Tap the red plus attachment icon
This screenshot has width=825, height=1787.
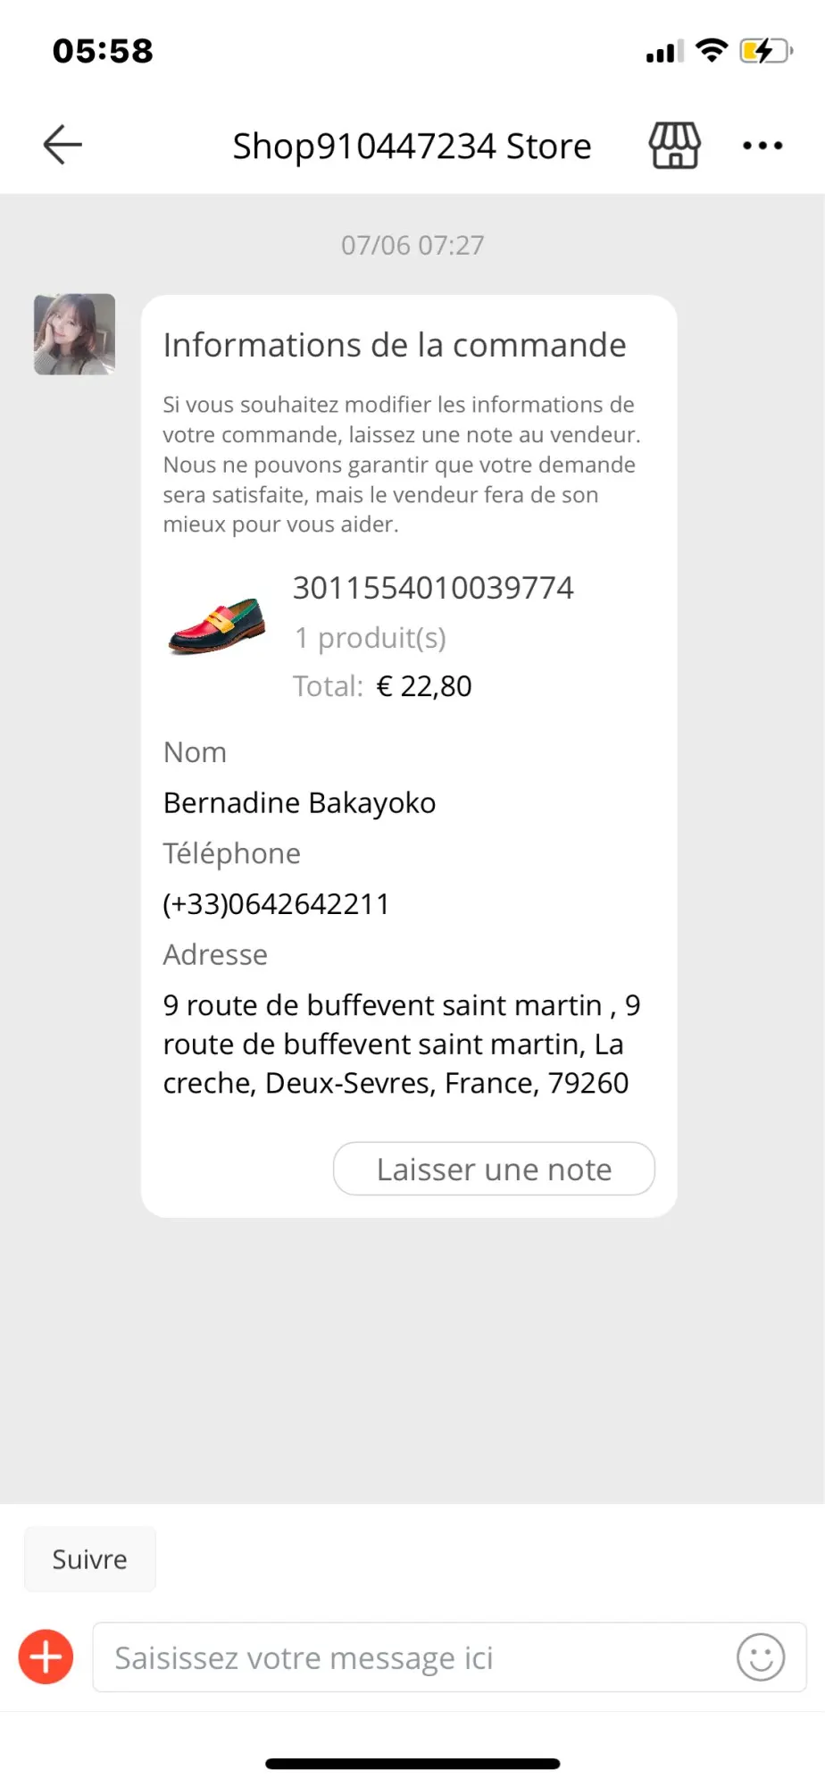point(46,1657)
